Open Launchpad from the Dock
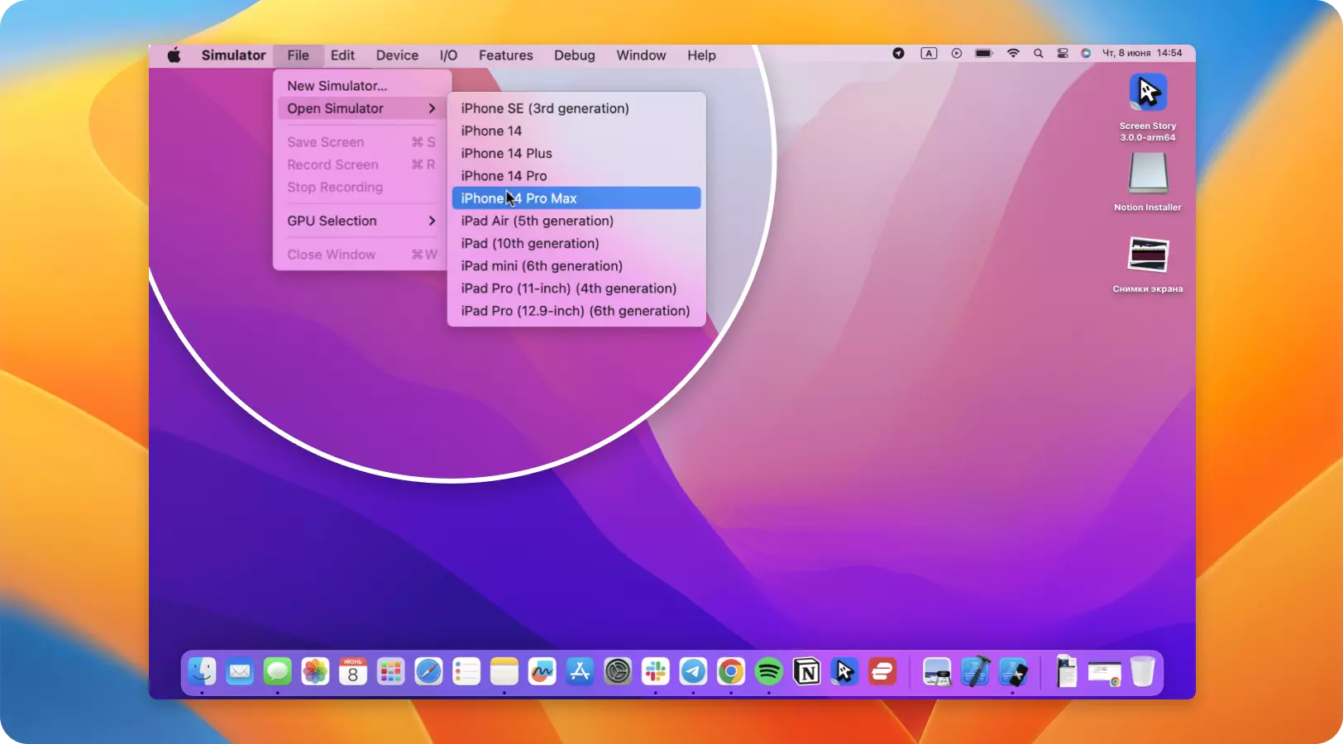Screen dimensions: 1343x744 click(390, 671)
